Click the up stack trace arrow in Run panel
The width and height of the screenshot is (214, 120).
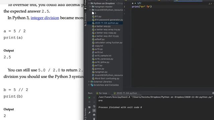[x=94, y=98]
